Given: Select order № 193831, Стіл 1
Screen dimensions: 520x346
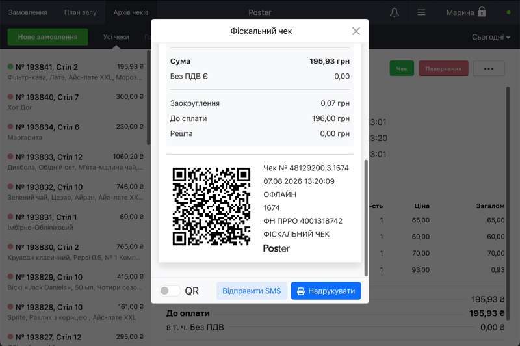Looking at the screenshot, I should (75, 222).
